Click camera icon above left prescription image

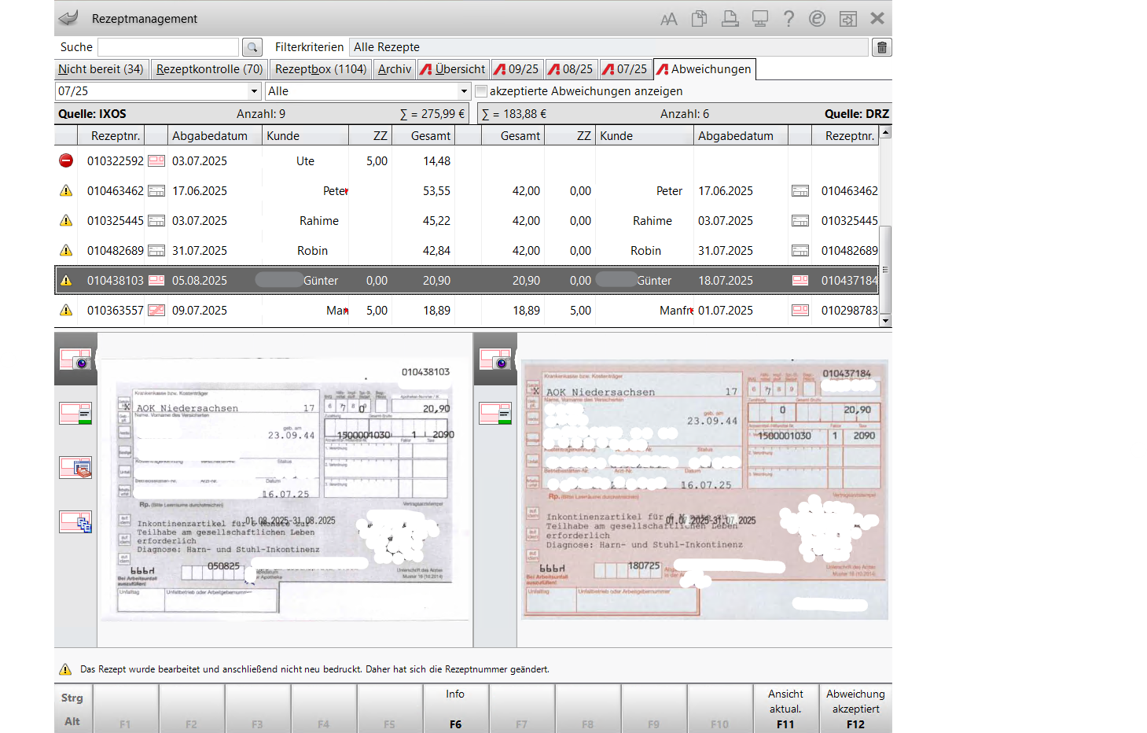tap(75, 359)
